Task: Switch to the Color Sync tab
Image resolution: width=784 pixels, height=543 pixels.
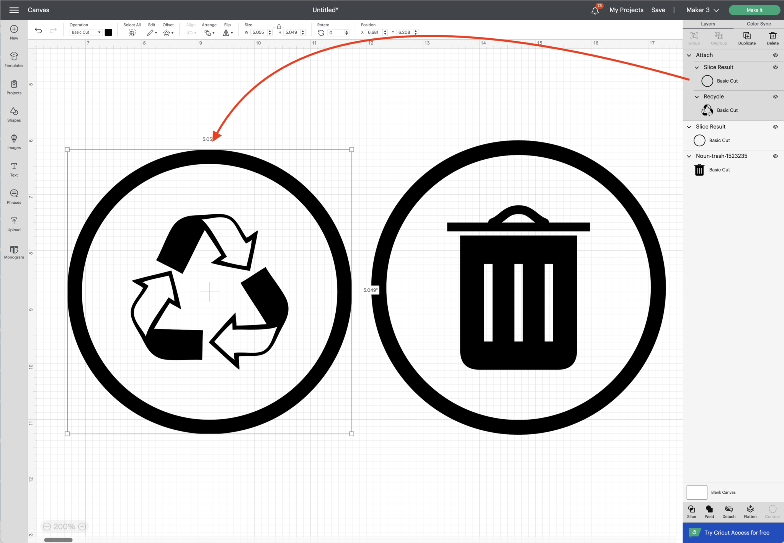Action: click(758, 24)
